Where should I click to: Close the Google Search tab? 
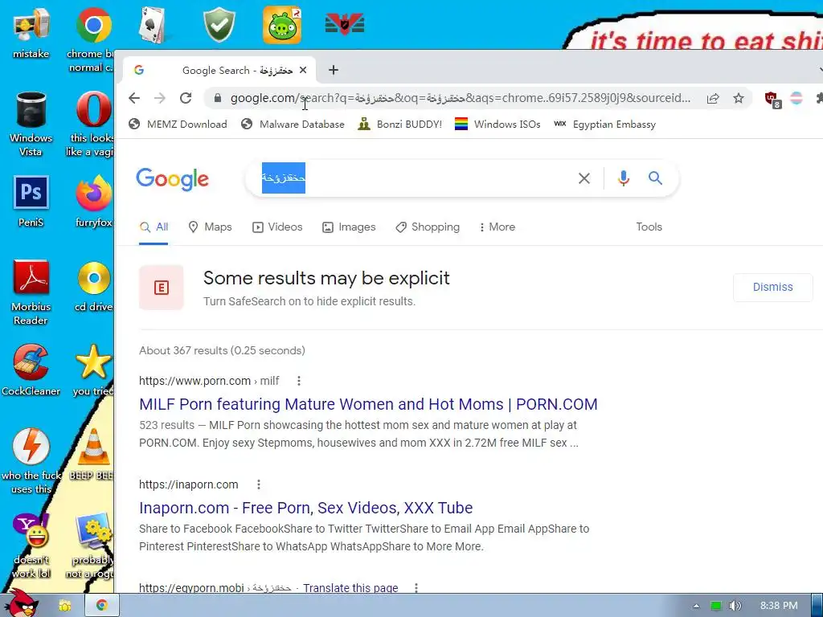[303, 71]
